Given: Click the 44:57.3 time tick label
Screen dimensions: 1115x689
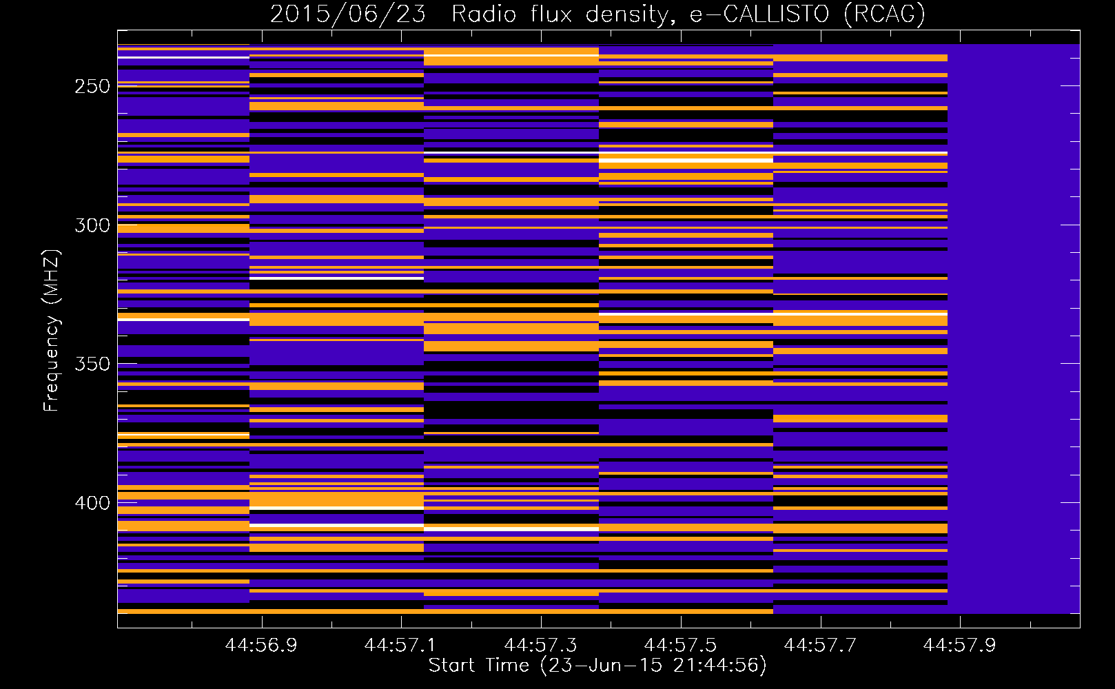Looking at the screenshot, I should point(540,645).
